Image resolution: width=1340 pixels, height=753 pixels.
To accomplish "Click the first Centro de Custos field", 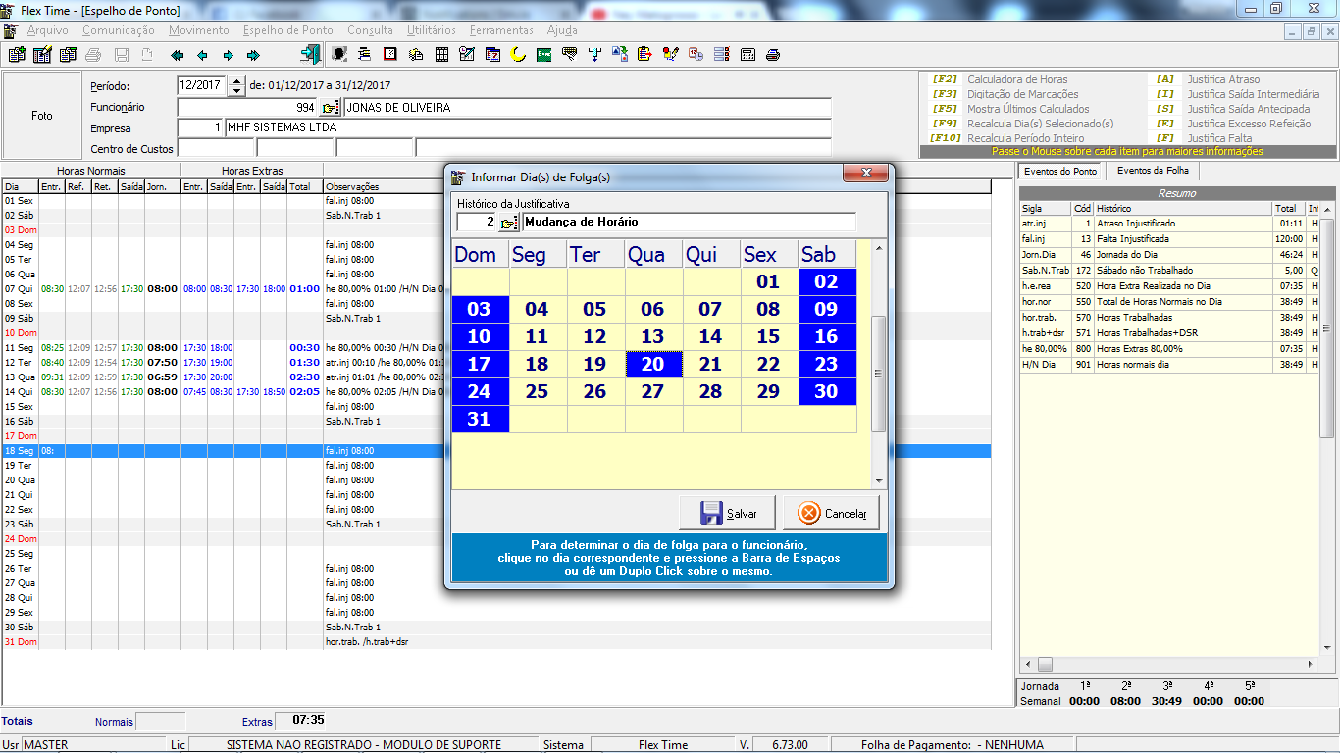I will (216, 149).
